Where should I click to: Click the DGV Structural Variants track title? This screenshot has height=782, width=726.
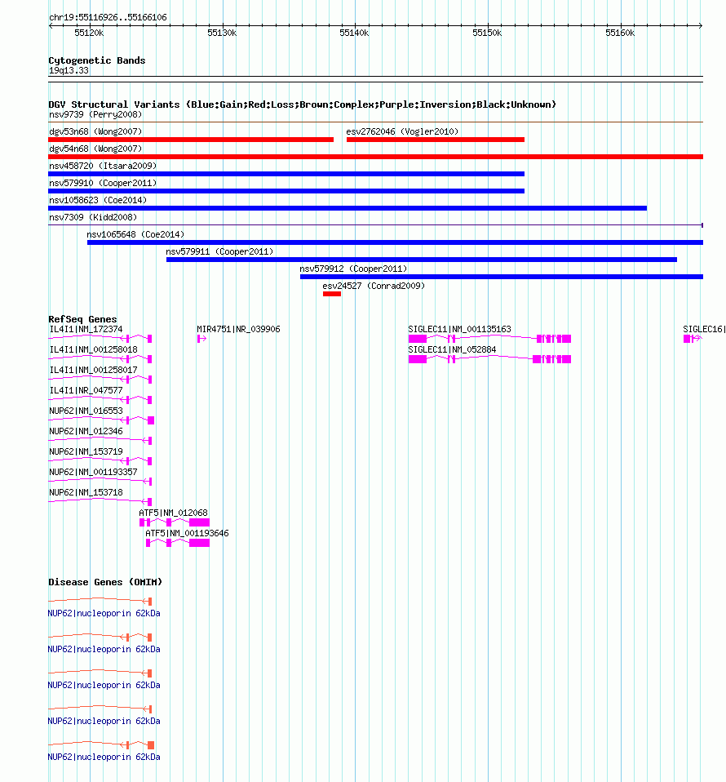302,104
